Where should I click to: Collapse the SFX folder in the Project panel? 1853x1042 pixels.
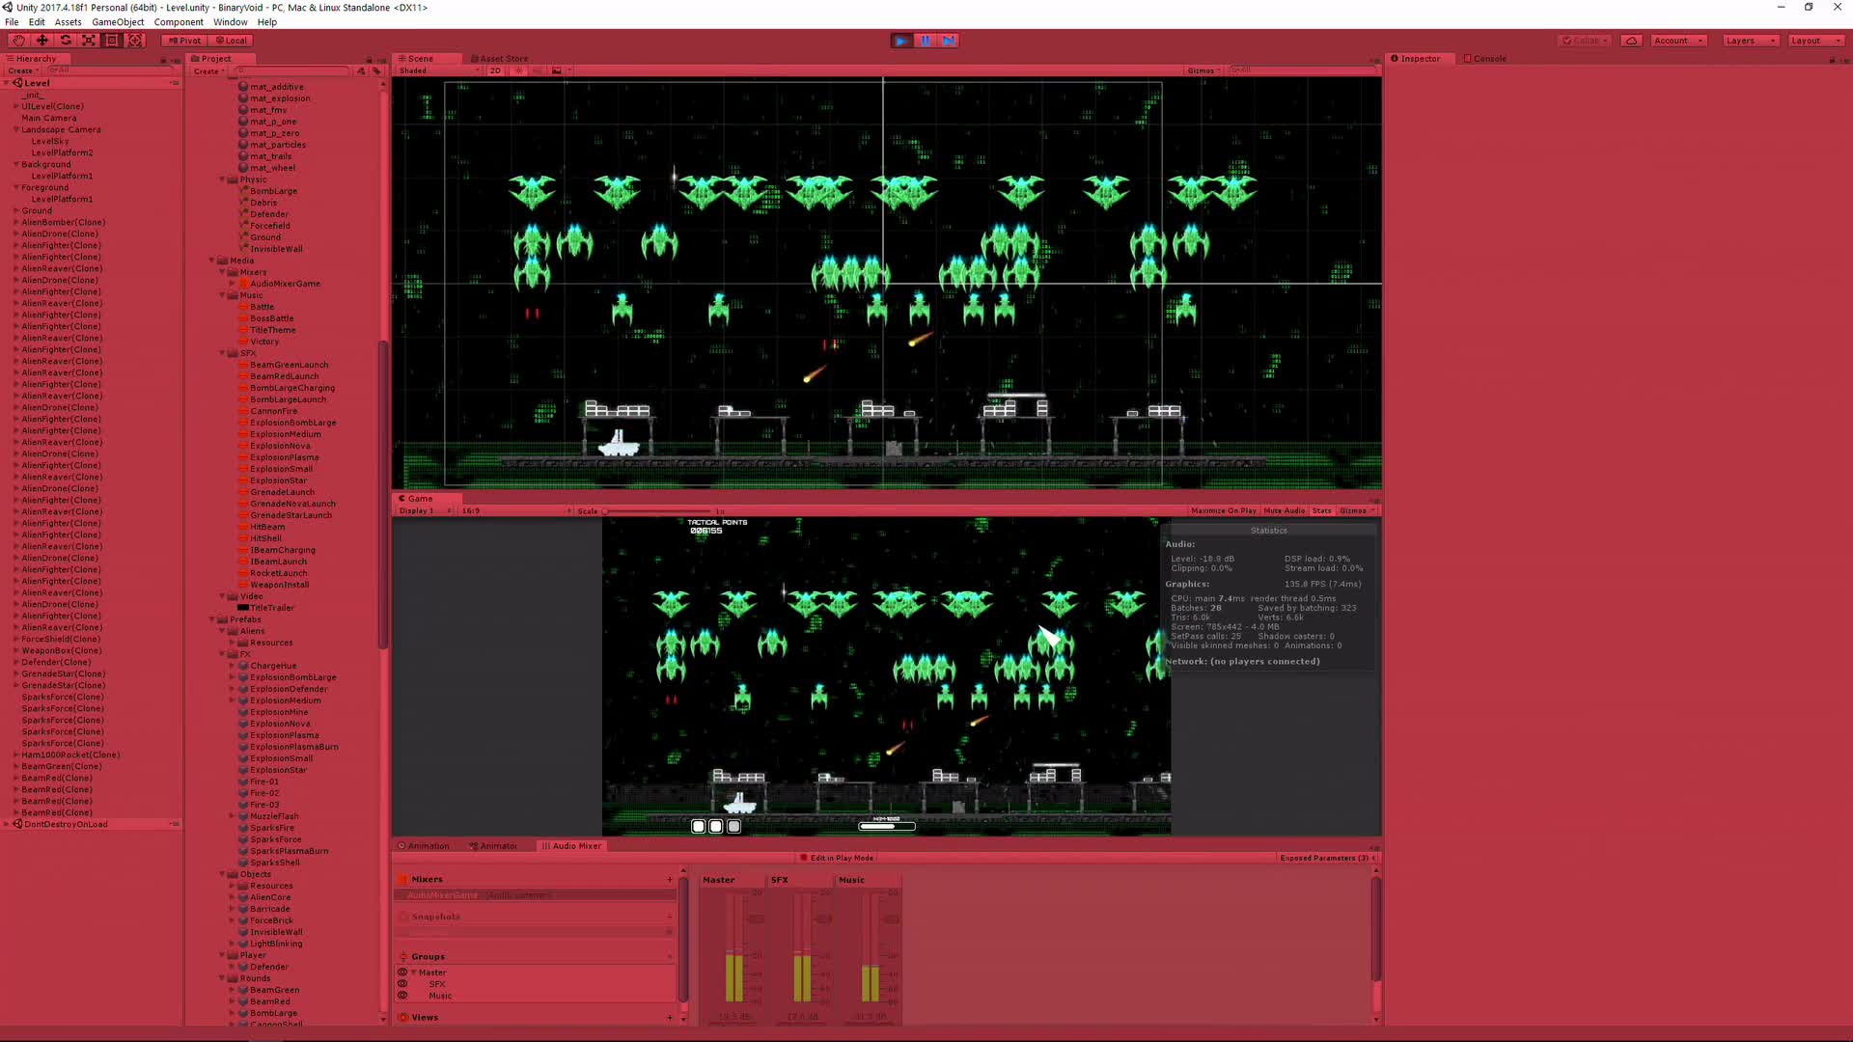(223, 352)
